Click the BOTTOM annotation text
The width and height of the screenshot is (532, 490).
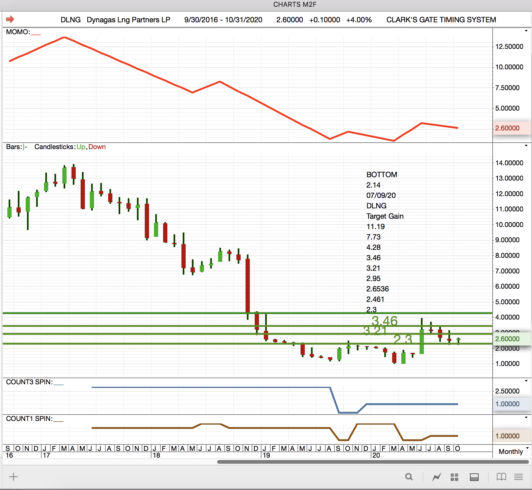382,175
